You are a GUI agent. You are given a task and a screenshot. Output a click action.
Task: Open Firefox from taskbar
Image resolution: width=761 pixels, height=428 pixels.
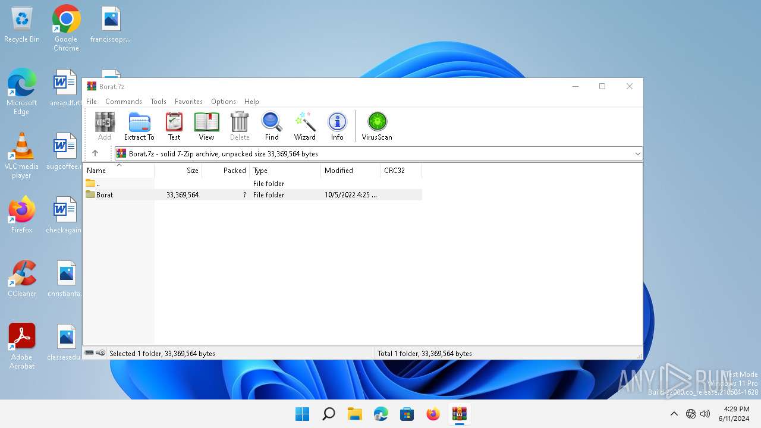433,414
